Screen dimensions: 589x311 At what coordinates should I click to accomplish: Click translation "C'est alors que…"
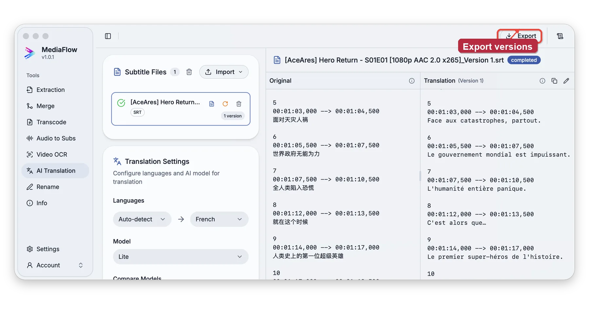pyautogui.click(x=457, y=223)
